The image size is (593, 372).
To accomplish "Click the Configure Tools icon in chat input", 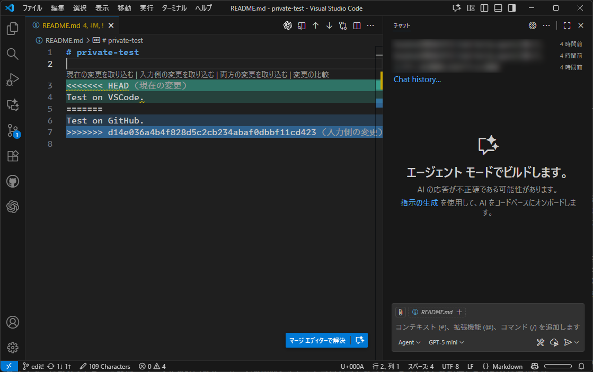I will [541, 342].
